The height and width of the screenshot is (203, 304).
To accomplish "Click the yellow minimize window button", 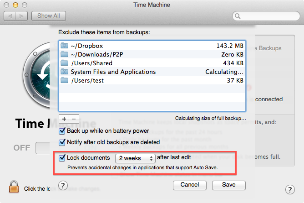I will pos(15,5).
